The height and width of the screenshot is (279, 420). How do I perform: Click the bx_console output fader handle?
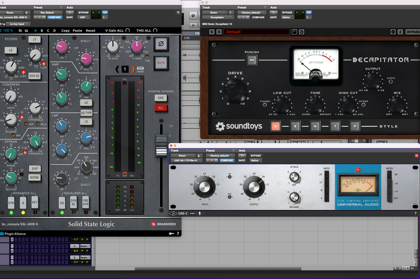(161, 146)
